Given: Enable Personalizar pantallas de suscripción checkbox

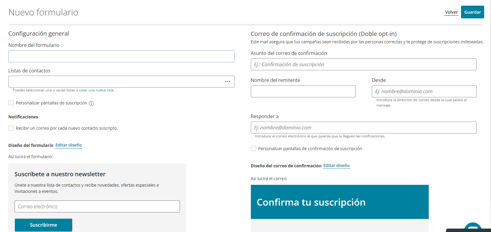Looking at the screenshot, I should (11, 103).
